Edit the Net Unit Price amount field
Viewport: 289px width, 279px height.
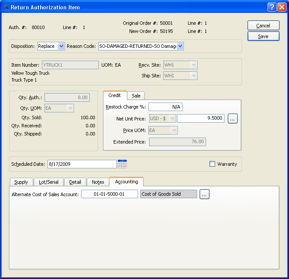pyautogui.click(x=201, y=118)
